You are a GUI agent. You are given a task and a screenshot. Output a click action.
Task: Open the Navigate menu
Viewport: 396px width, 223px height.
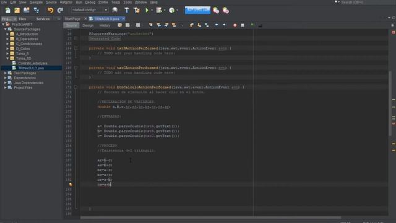[36, 2]
